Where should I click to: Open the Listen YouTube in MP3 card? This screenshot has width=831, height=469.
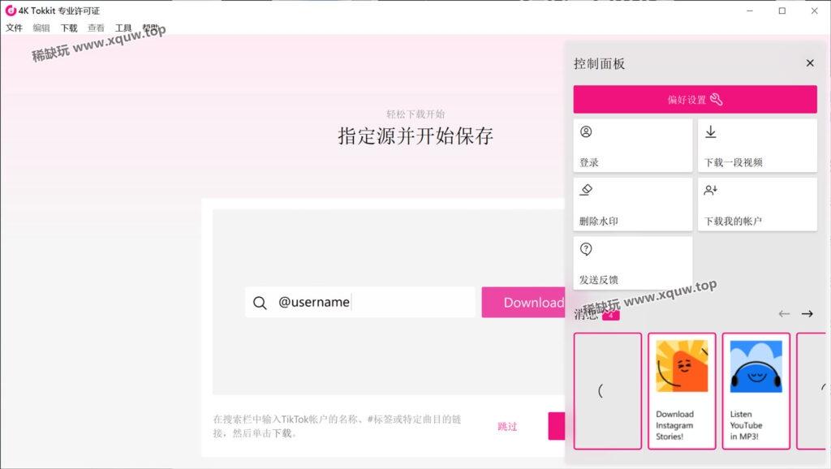click(x=756, y=391)
